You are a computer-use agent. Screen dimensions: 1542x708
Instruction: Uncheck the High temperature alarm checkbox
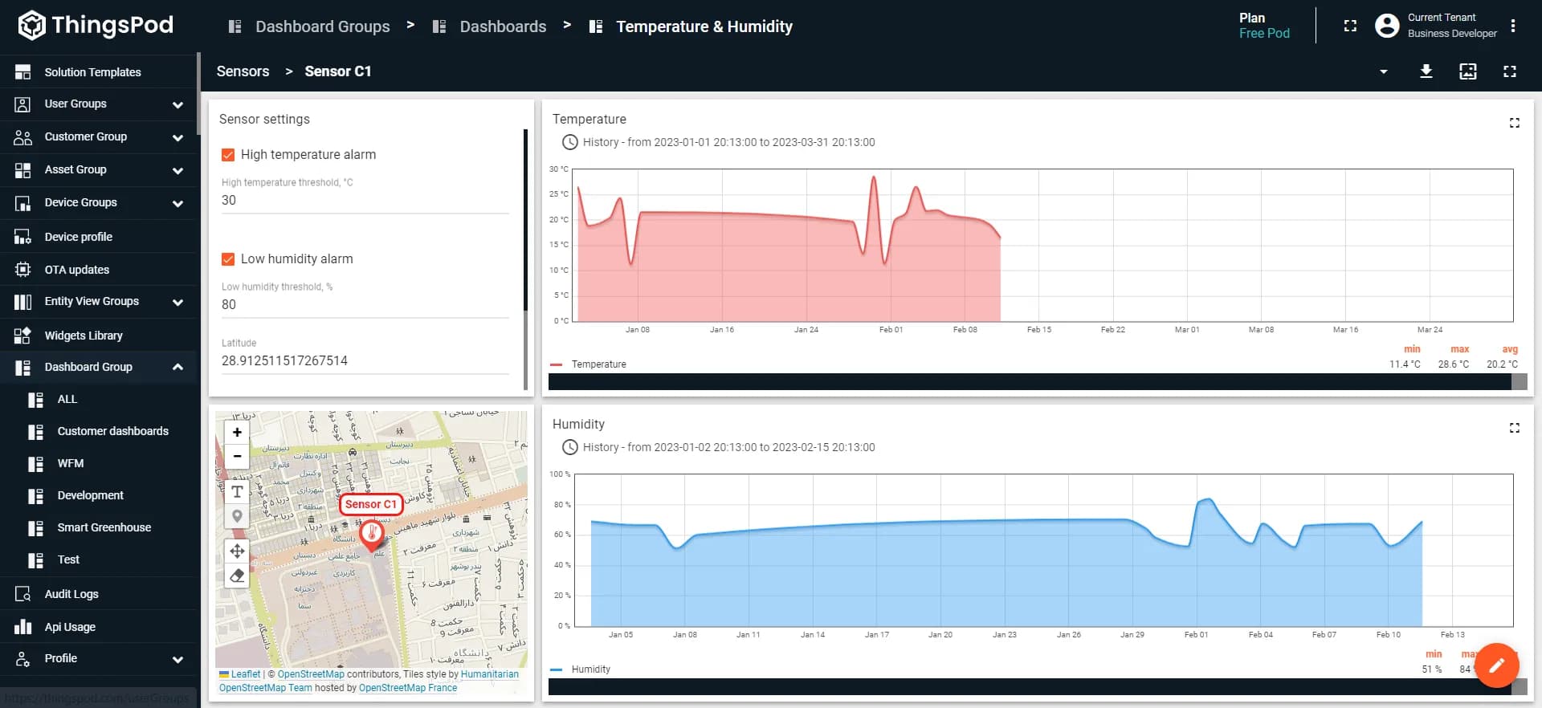[x=228, y=155]
